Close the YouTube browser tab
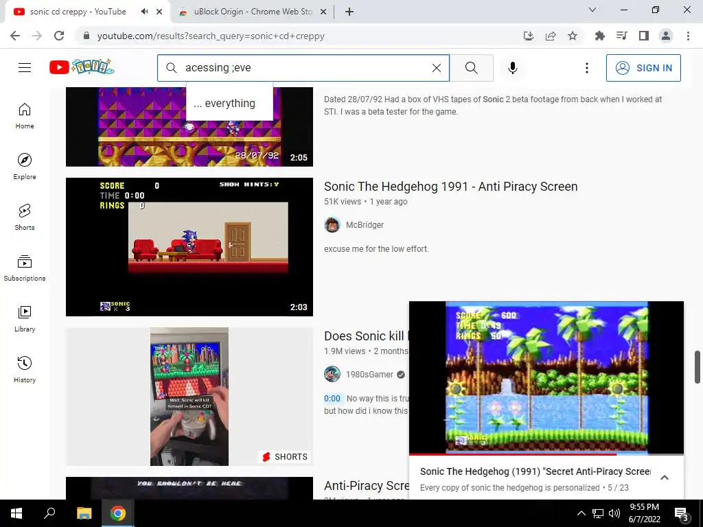 (x=159, y=12)
